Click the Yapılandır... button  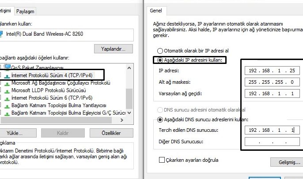[x=114, y=49]
